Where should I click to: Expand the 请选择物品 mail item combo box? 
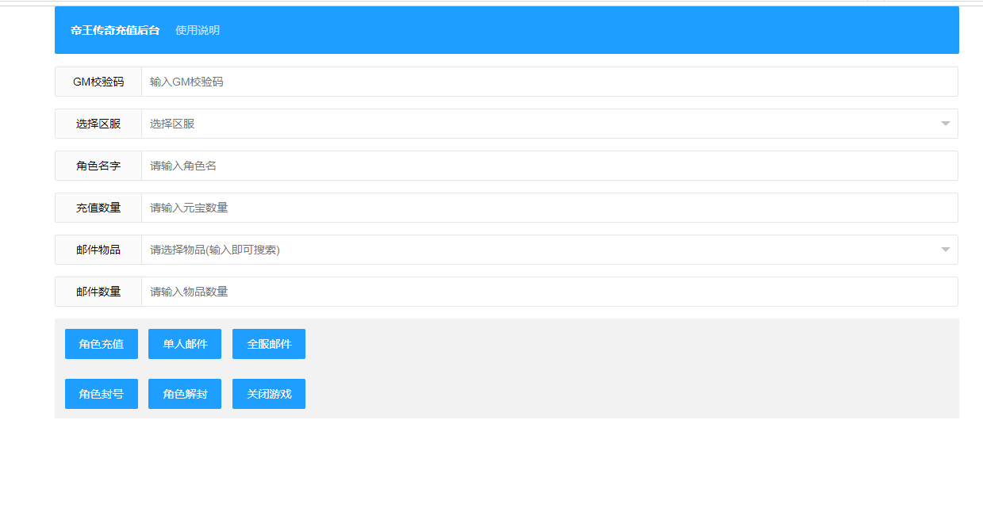click(539, 250)
